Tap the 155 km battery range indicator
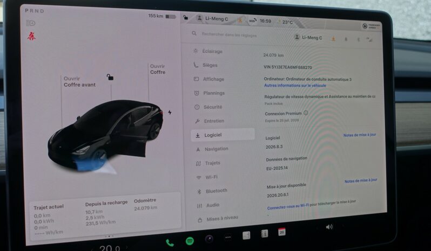Screen dimensions: 431x251 161,16
